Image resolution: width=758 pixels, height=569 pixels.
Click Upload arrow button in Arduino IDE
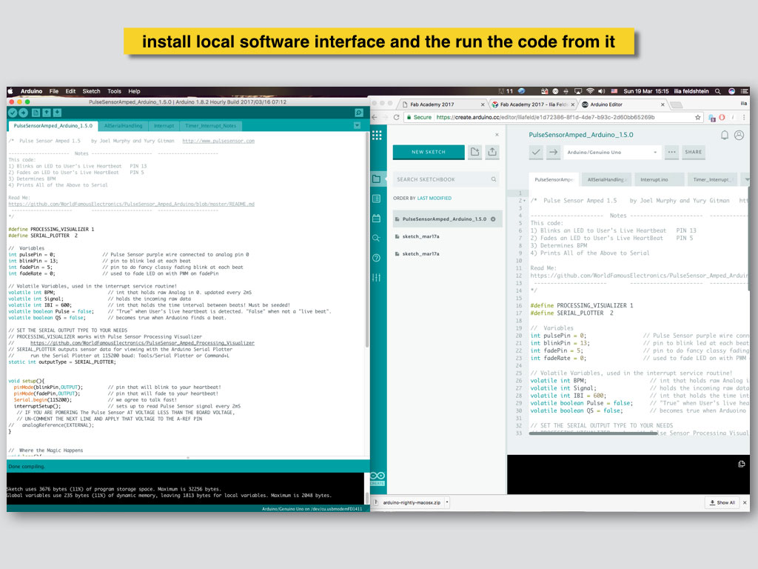tap(23, 113)
